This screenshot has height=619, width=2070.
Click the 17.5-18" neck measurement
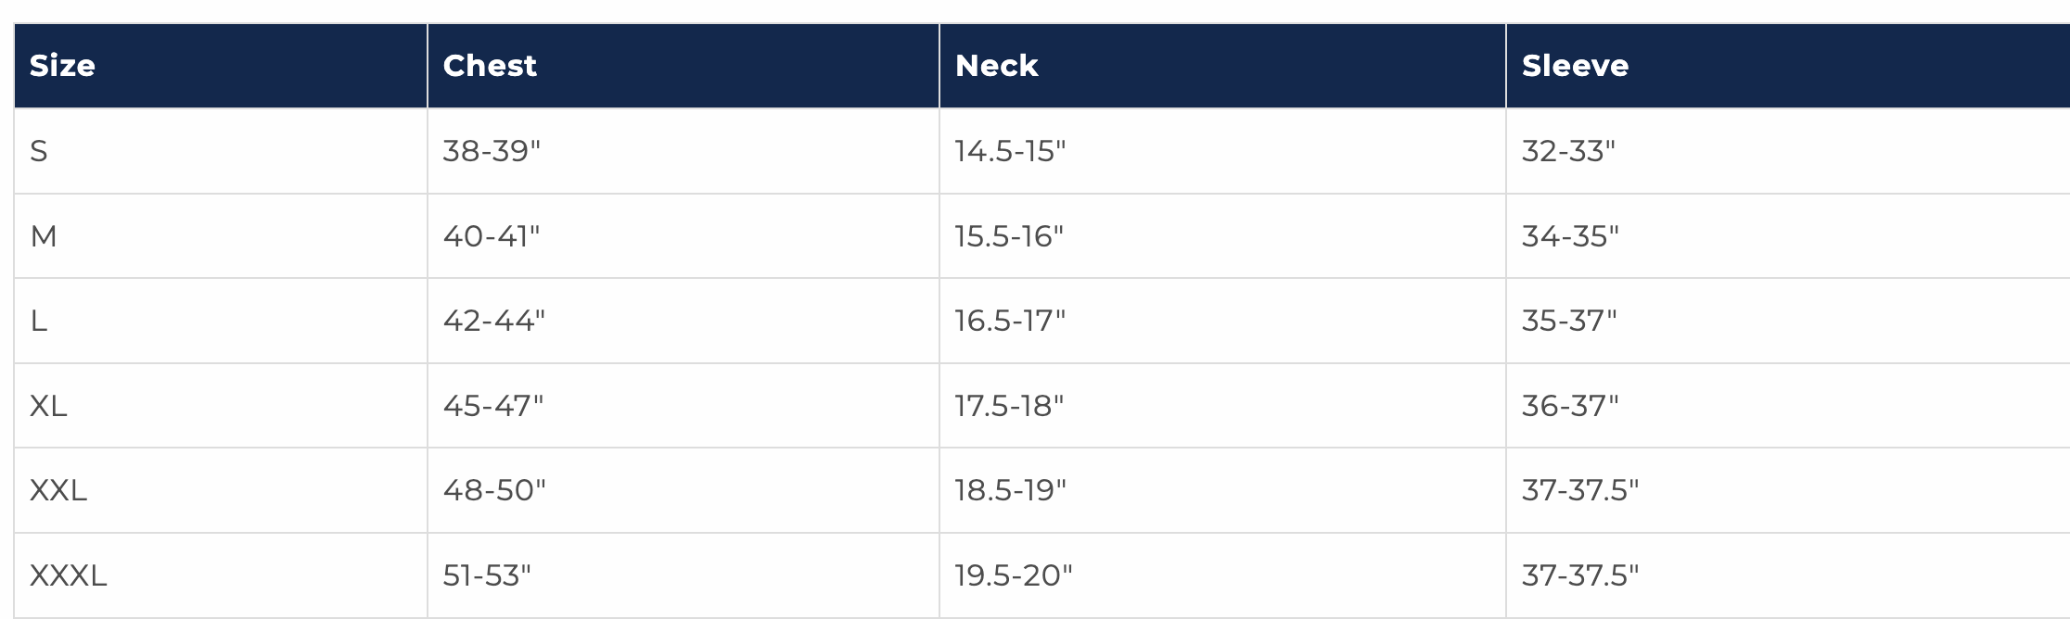pos(1009,406)
